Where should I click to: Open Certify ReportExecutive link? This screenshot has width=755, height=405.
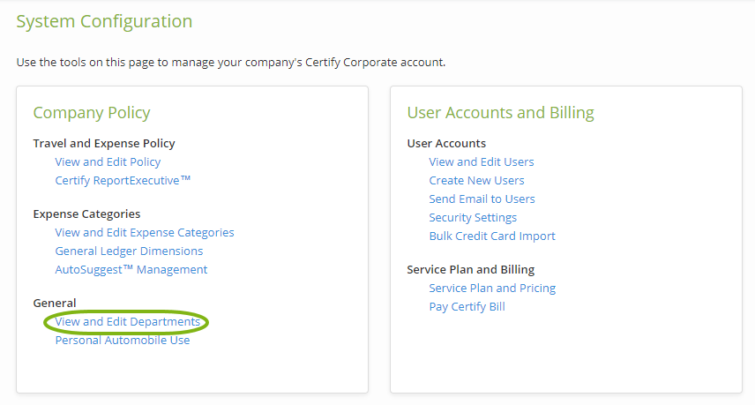123,180
